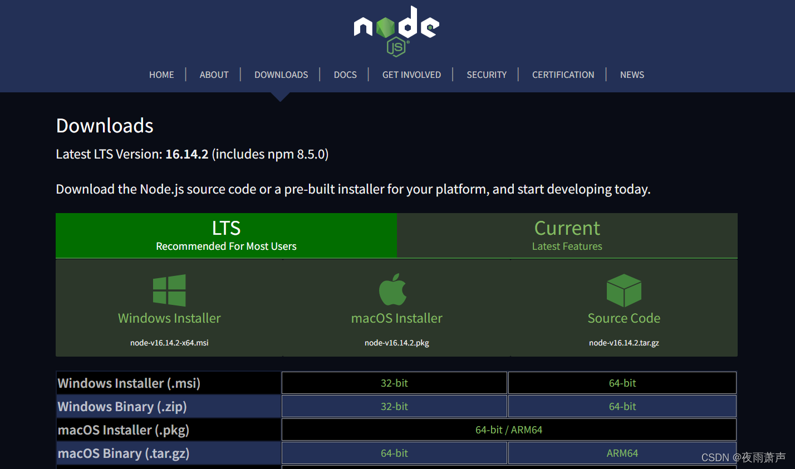Open the DOCS nav item
This screenshot has height=469, width=795.
(345, 75)
